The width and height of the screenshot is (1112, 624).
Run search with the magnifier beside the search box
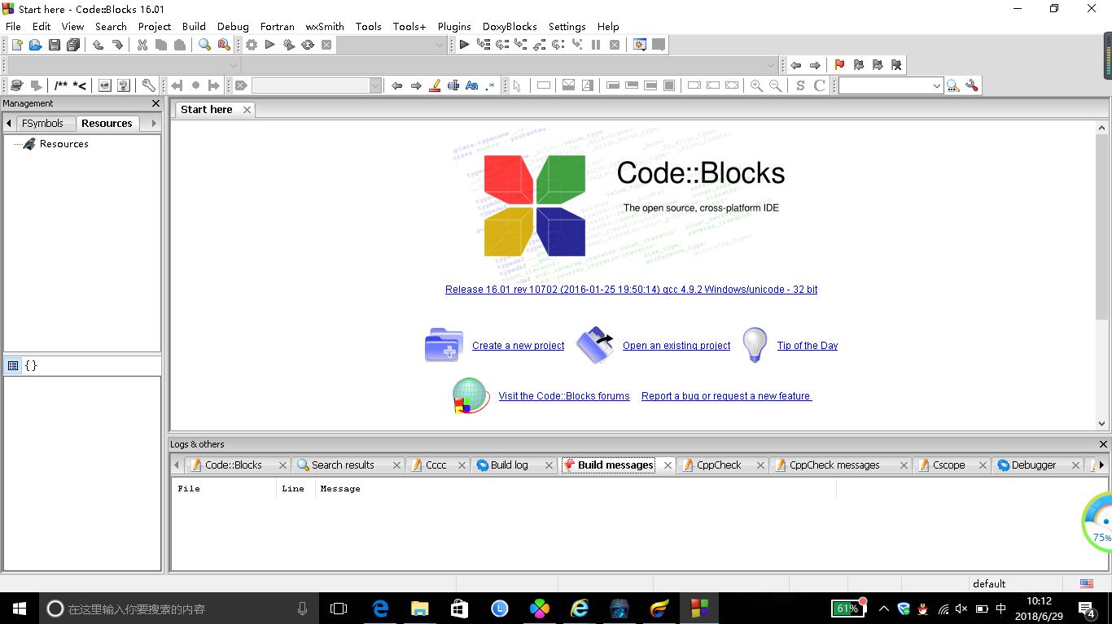point(953,85)
